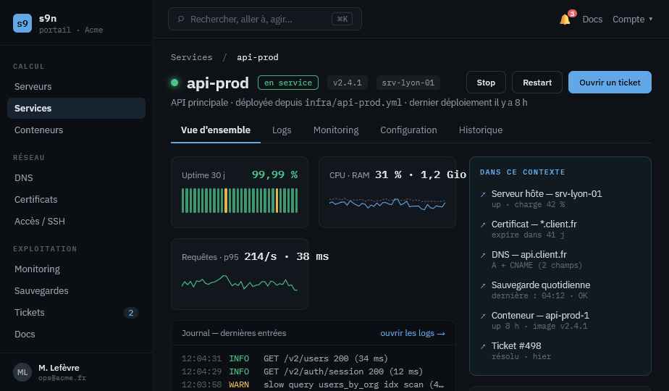Open Certificat — *.client.fr link
The width and height of the screenshot is (669, 391).
[x=534, y=224]
